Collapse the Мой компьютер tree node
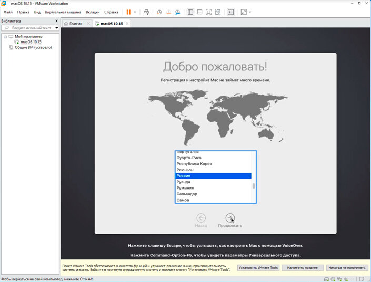Image resolution: width=371 pixels, height=282 pixels. pyautogui.click(x=5, y=37)
